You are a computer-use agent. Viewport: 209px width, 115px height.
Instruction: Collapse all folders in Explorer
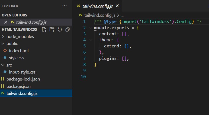click(x=67, y=29)
